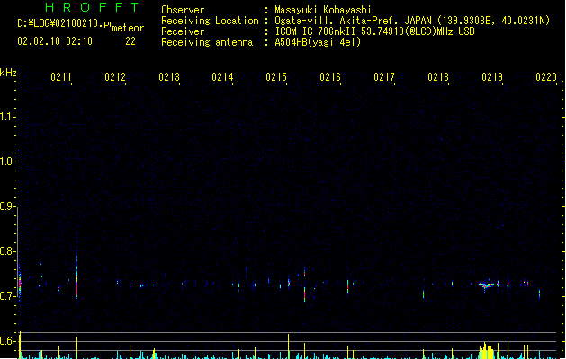Click the 0211 time axis marker
Viewport: 566px width, 359px height.
[61, 77]
